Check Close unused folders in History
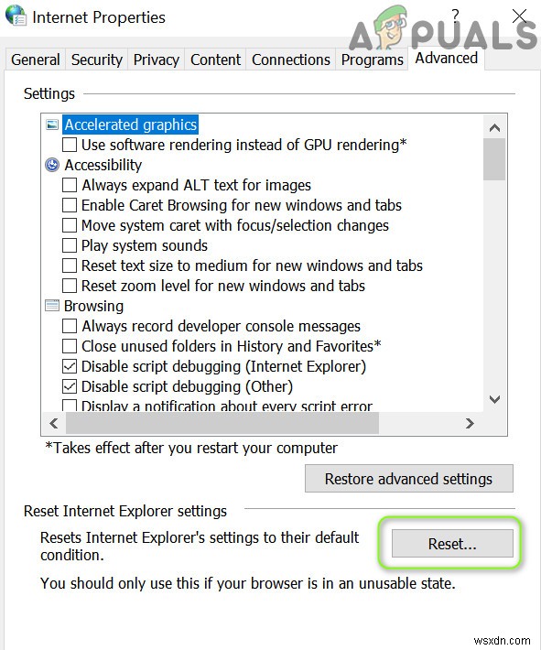Image resolution: width=541 pixels, height=650 pixels. [70, 346]
